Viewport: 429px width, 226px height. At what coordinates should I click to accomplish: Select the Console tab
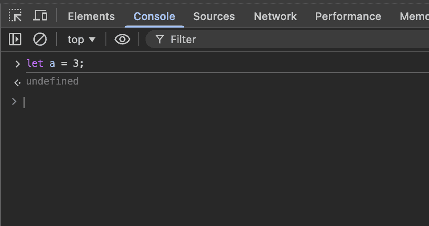pos(154,16)
